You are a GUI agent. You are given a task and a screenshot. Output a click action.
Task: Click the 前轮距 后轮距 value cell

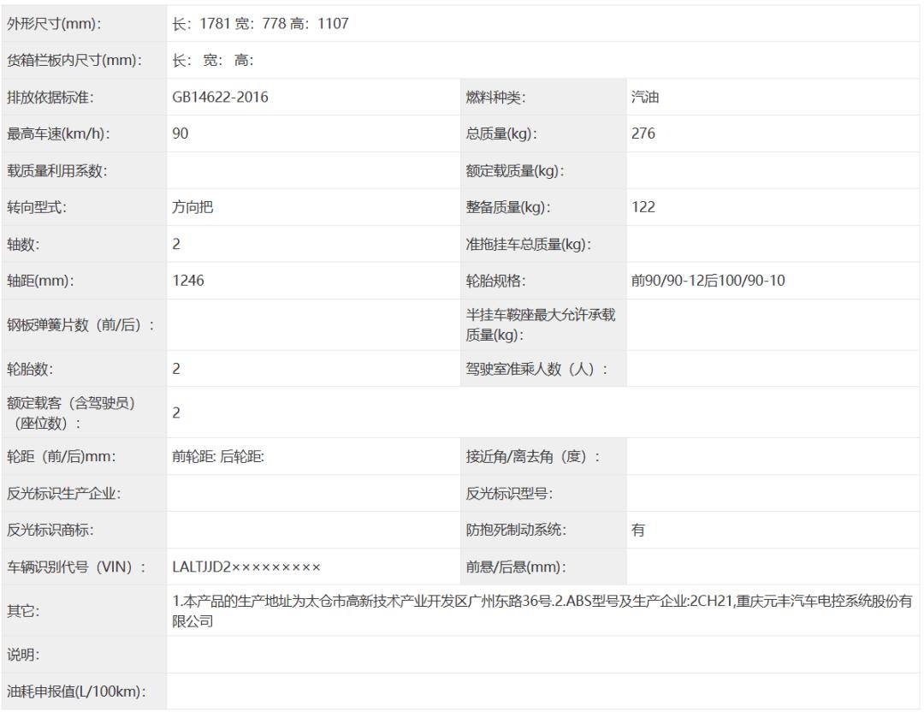[218, 457]
